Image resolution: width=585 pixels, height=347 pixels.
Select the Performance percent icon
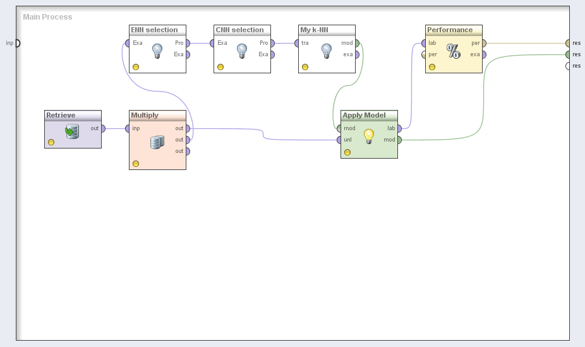pos(454,51)
